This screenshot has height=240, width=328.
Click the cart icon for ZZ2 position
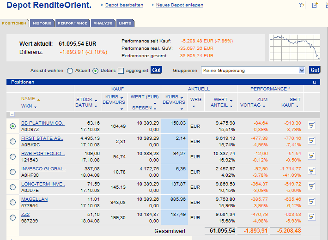[311, 217]
